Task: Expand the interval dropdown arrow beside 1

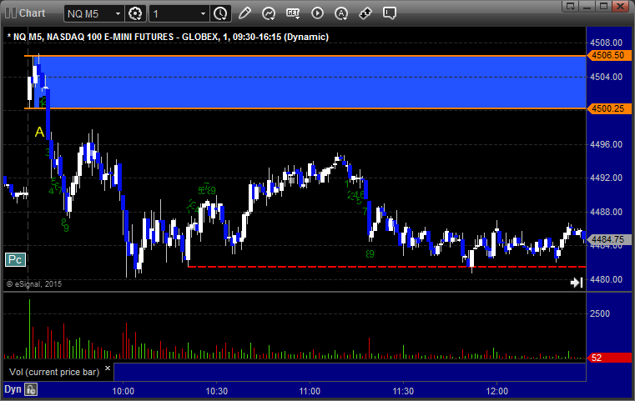Action: pyautogui.click(x=204, y=14)
